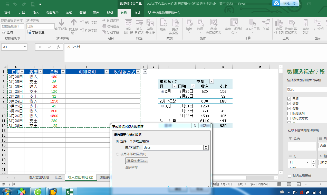Click 分组字段 group field
327x195 pixels.
[x=111, y=32]
